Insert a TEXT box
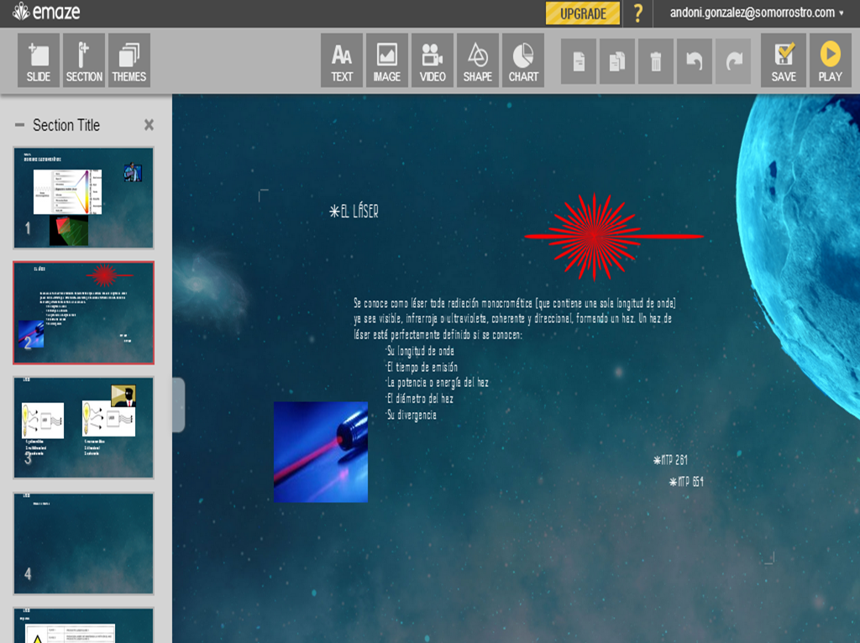This screenshot has height=643, width=860. (x=342, y=60)
